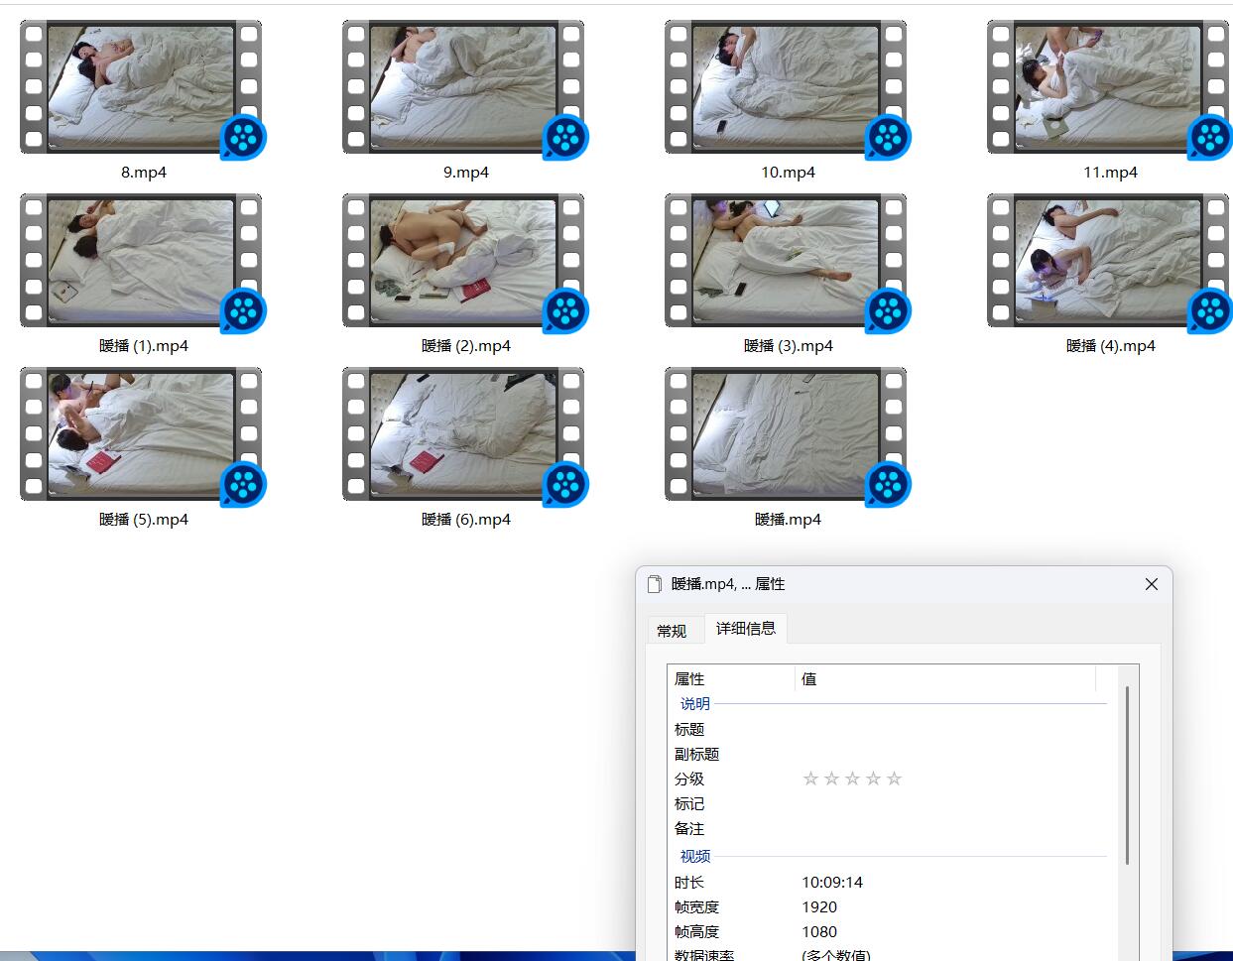The image size is (1233, 961).
Task: Click the 暧播 (1).mp4 file icon
Action: (x=141, y=262)
